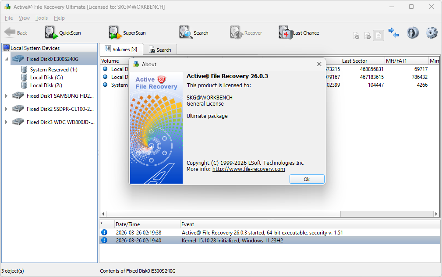Click the Fixed Disk2 SSDPR drive icon

point(18,109)
